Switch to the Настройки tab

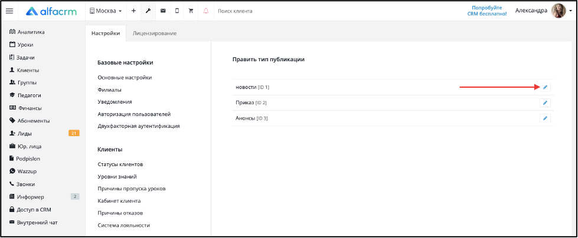pos(106,34)
